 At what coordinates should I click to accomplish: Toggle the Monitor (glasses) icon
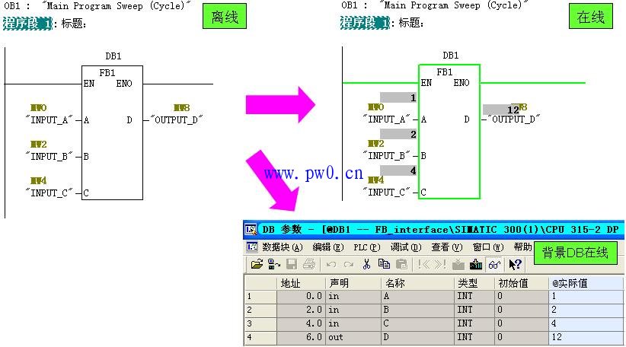494,265
